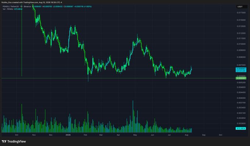This screenshot has height=146, width=250.
Task: Click the 0.008000 price axis label
Action: 241,57
